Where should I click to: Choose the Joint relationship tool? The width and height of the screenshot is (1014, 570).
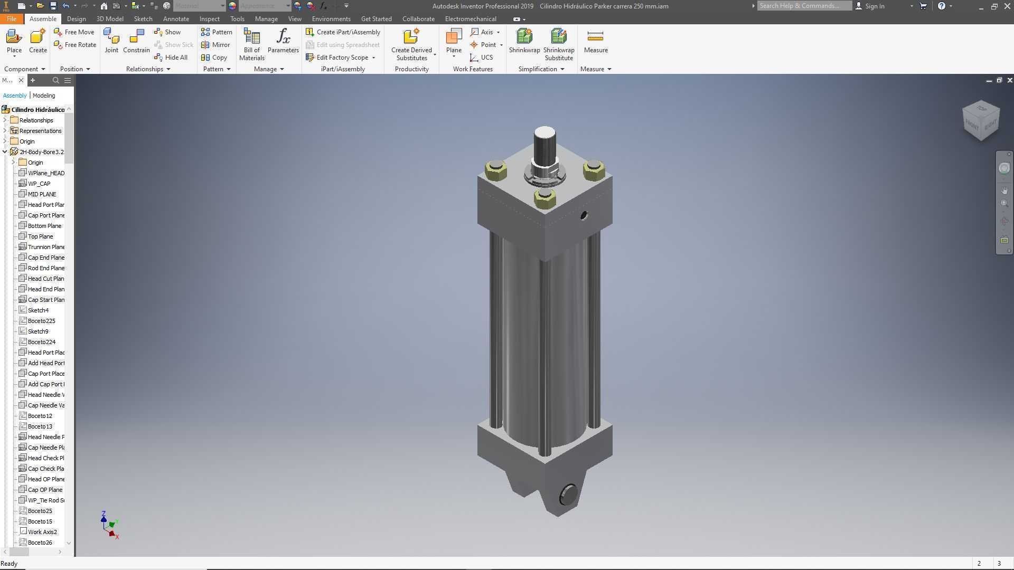(111, 41)
